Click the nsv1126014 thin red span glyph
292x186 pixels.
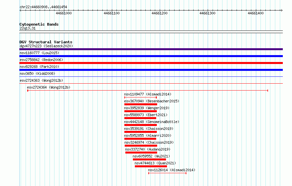point(167,173)
